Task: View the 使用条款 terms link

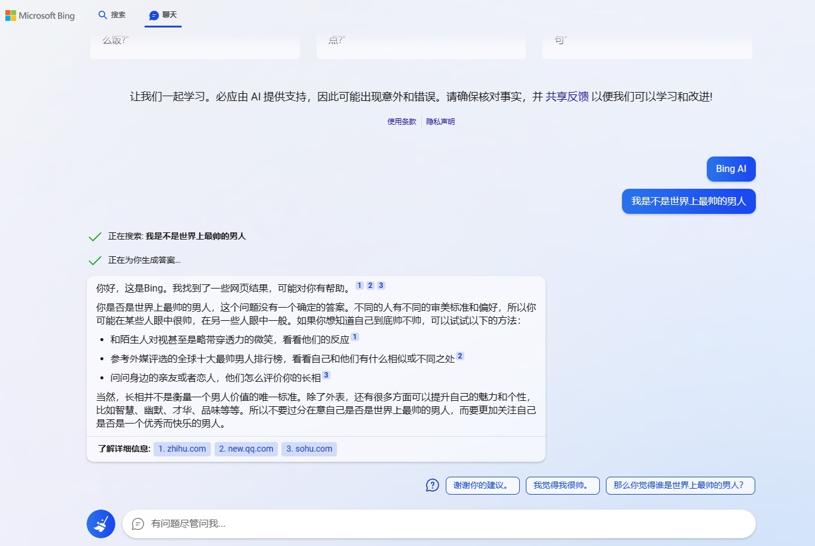Action: click(401, 121)
